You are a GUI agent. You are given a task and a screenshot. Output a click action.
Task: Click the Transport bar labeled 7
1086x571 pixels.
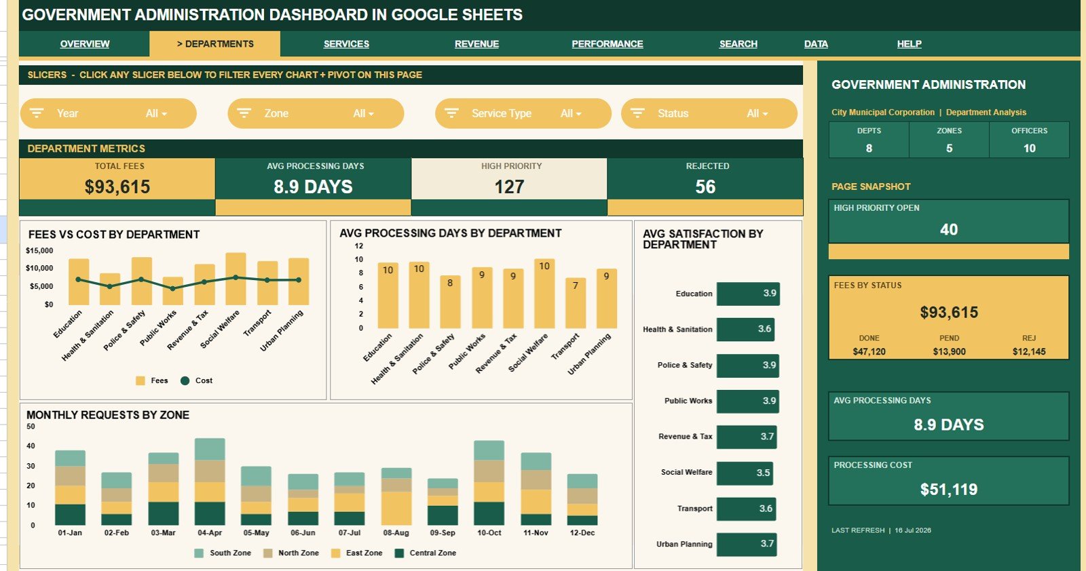pos(576,303)
